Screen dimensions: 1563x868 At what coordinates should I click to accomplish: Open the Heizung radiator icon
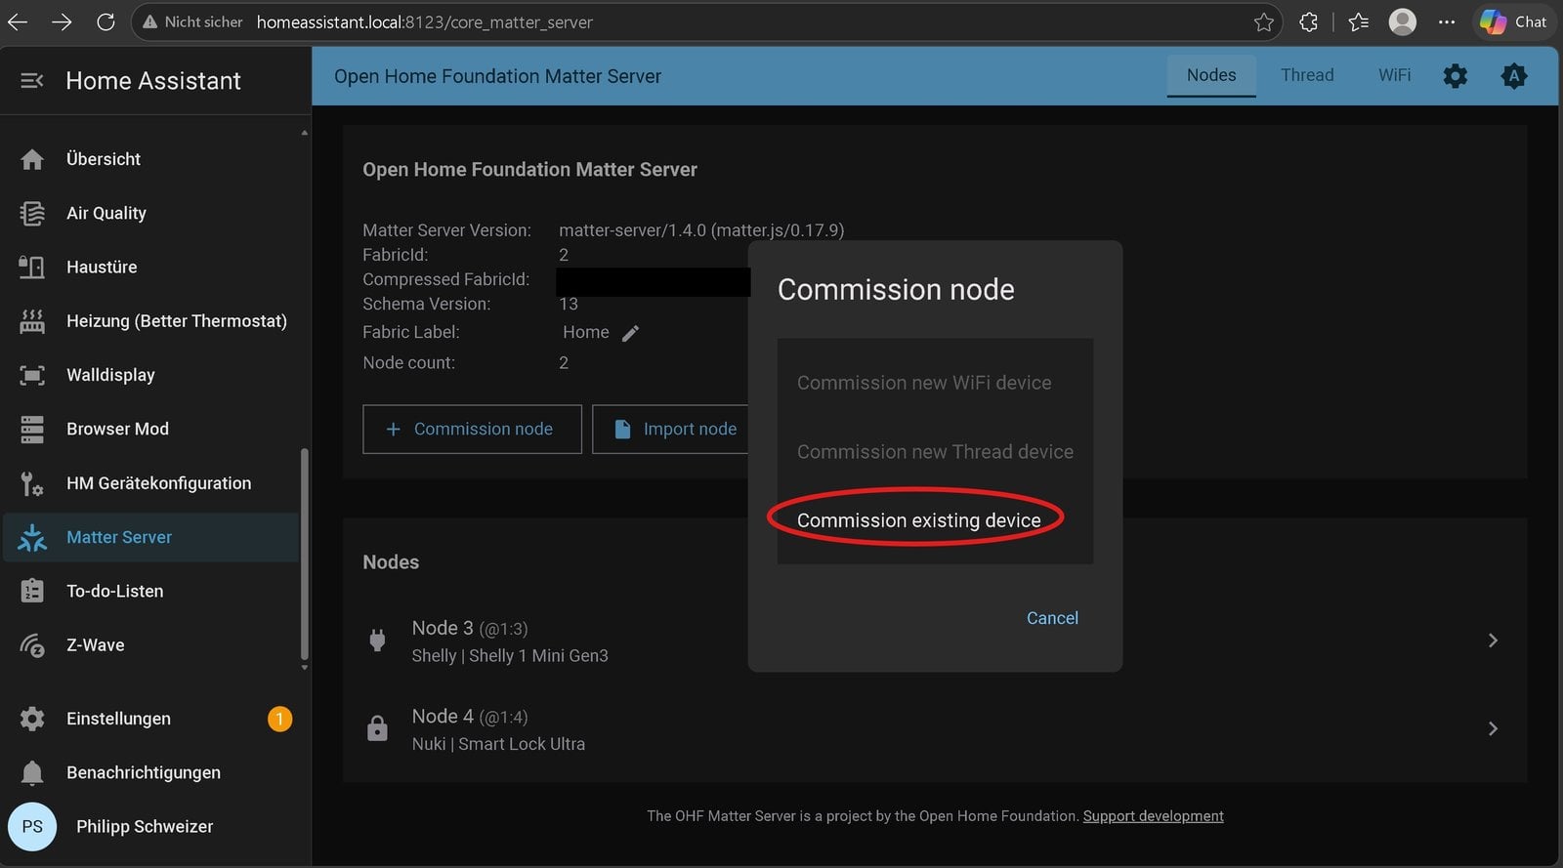tap(32, 321)
